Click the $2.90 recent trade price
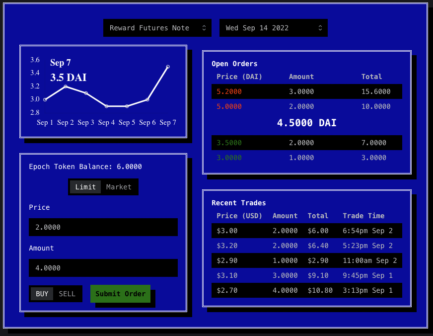 coord(227,260)
